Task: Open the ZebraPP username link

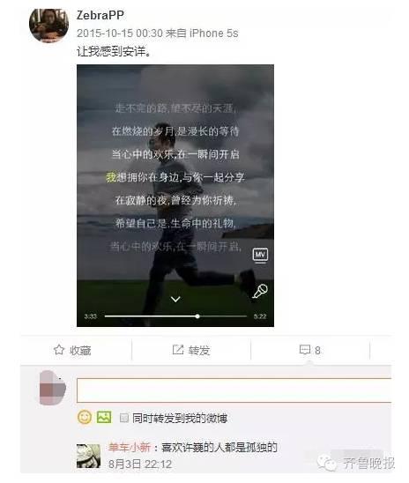Action: coord(100,15)
